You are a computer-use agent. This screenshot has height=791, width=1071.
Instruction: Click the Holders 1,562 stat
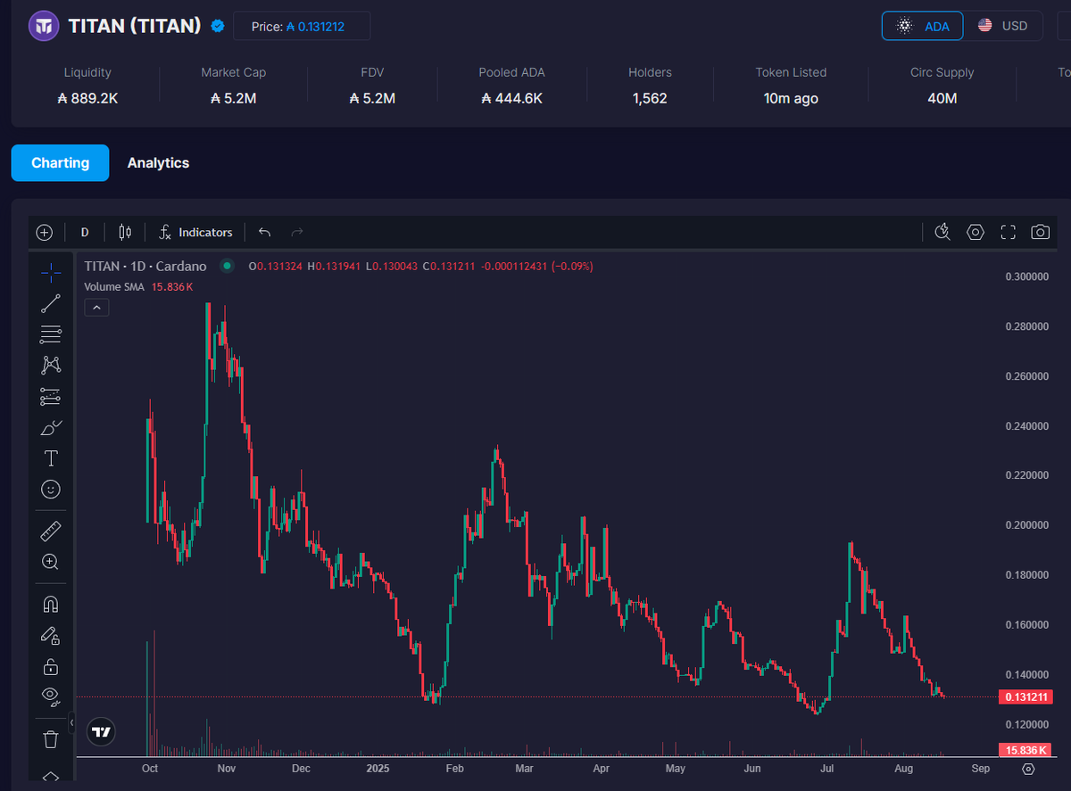tap(650, 86)
